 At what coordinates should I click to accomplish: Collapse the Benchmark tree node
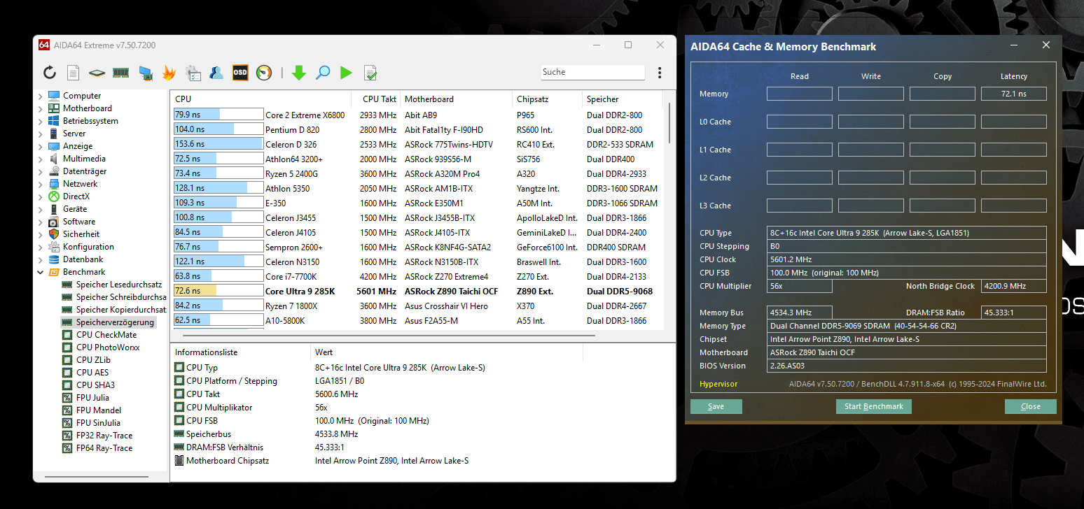click(40, 272)
